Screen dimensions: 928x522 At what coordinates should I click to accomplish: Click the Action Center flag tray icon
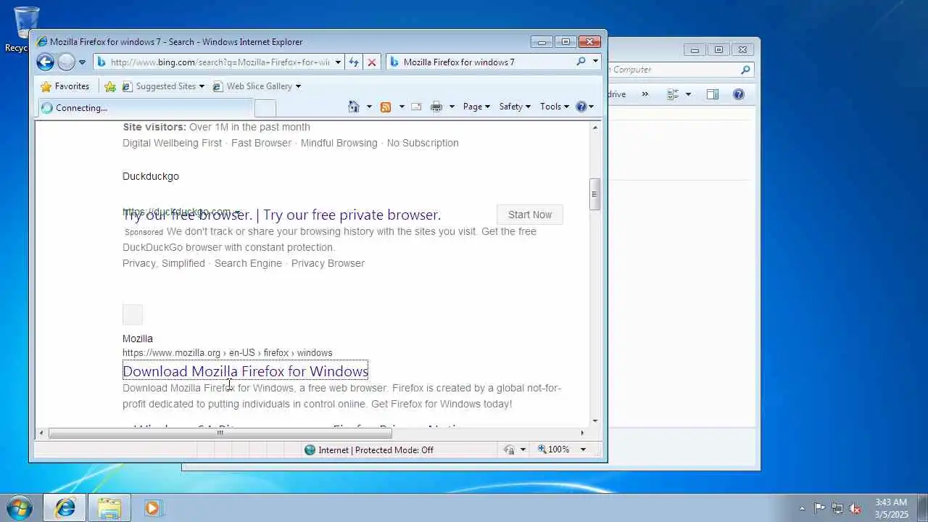click(x=819, y=508)
